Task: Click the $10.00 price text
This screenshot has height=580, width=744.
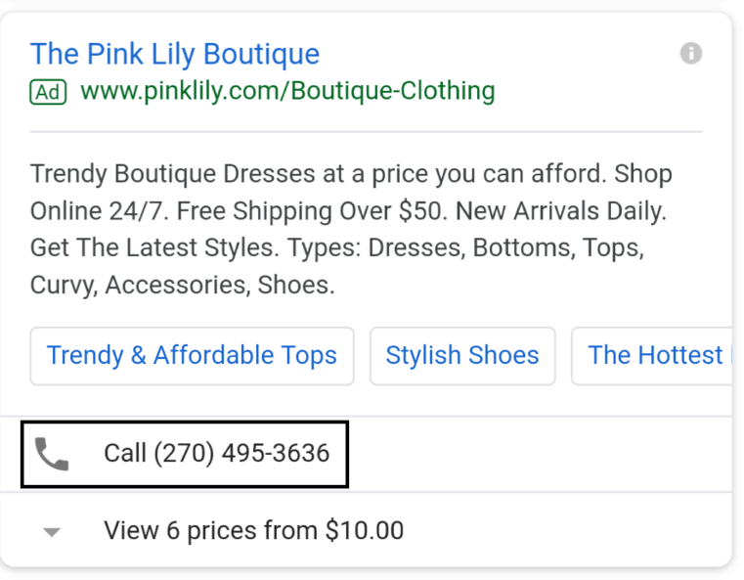Action: coord(365,530)
